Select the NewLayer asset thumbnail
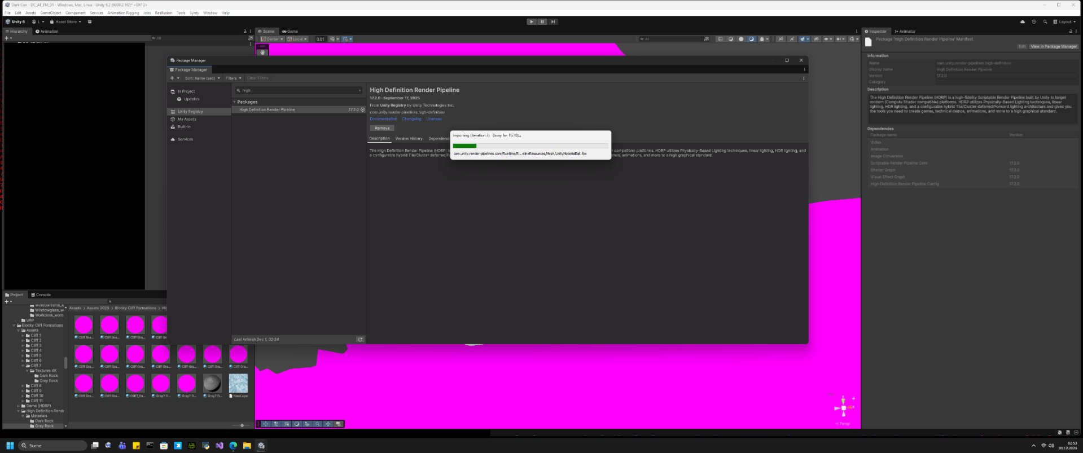Screen dimensions: 1083x453 point(238,384)
